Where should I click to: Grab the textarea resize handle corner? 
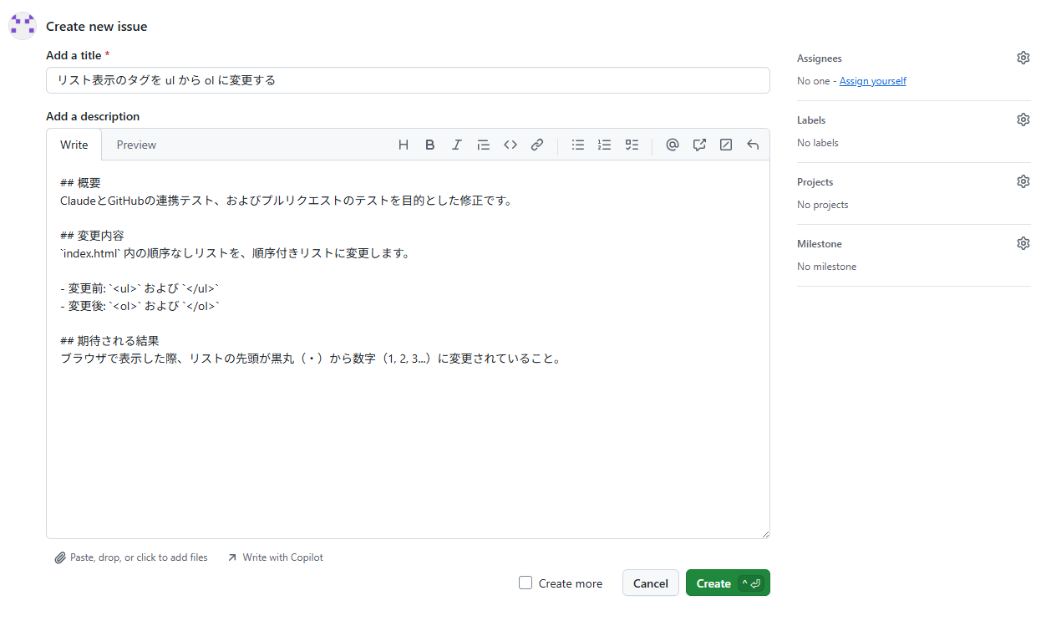[764, 533]
